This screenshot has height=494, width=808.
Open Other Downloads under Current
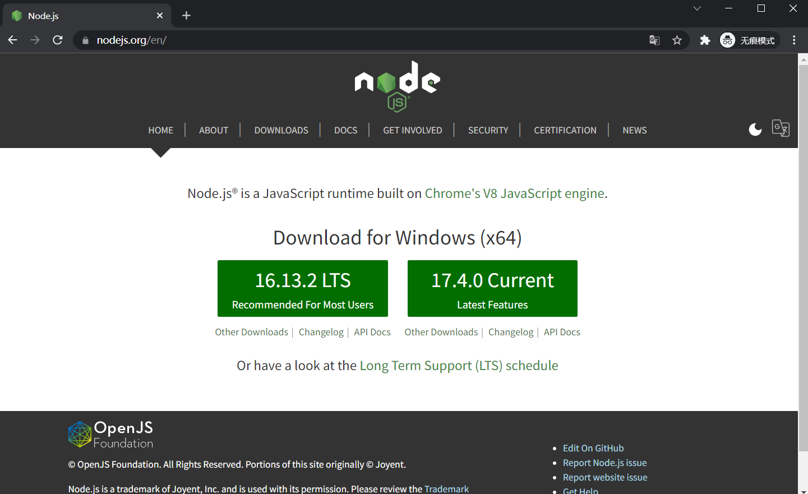[x=441, y=332]
